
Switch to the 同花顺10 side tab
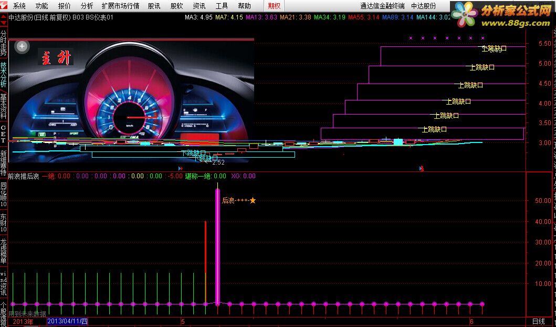[4, 194]
